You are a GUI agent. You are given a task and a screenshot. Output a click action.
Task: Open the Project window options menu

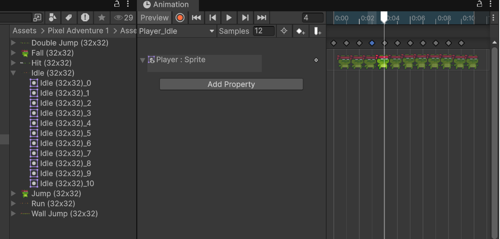coord(128,4)
